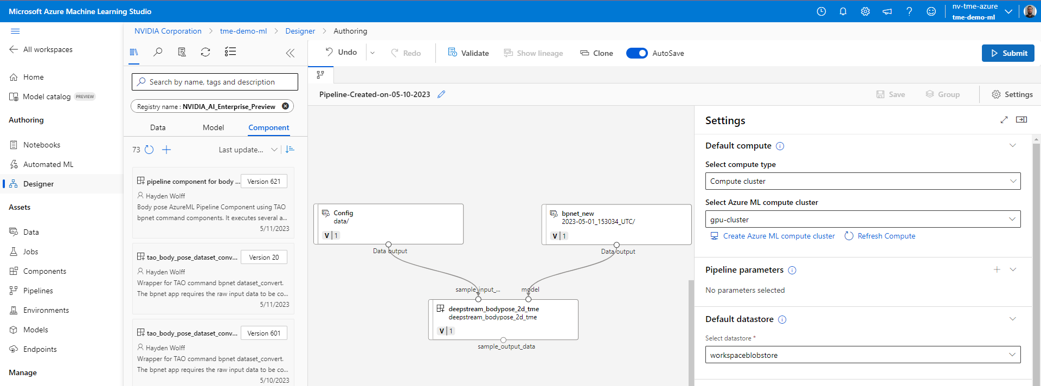
Task: Select the bpnet_new canvas node
Action: (x=616, y=224)
